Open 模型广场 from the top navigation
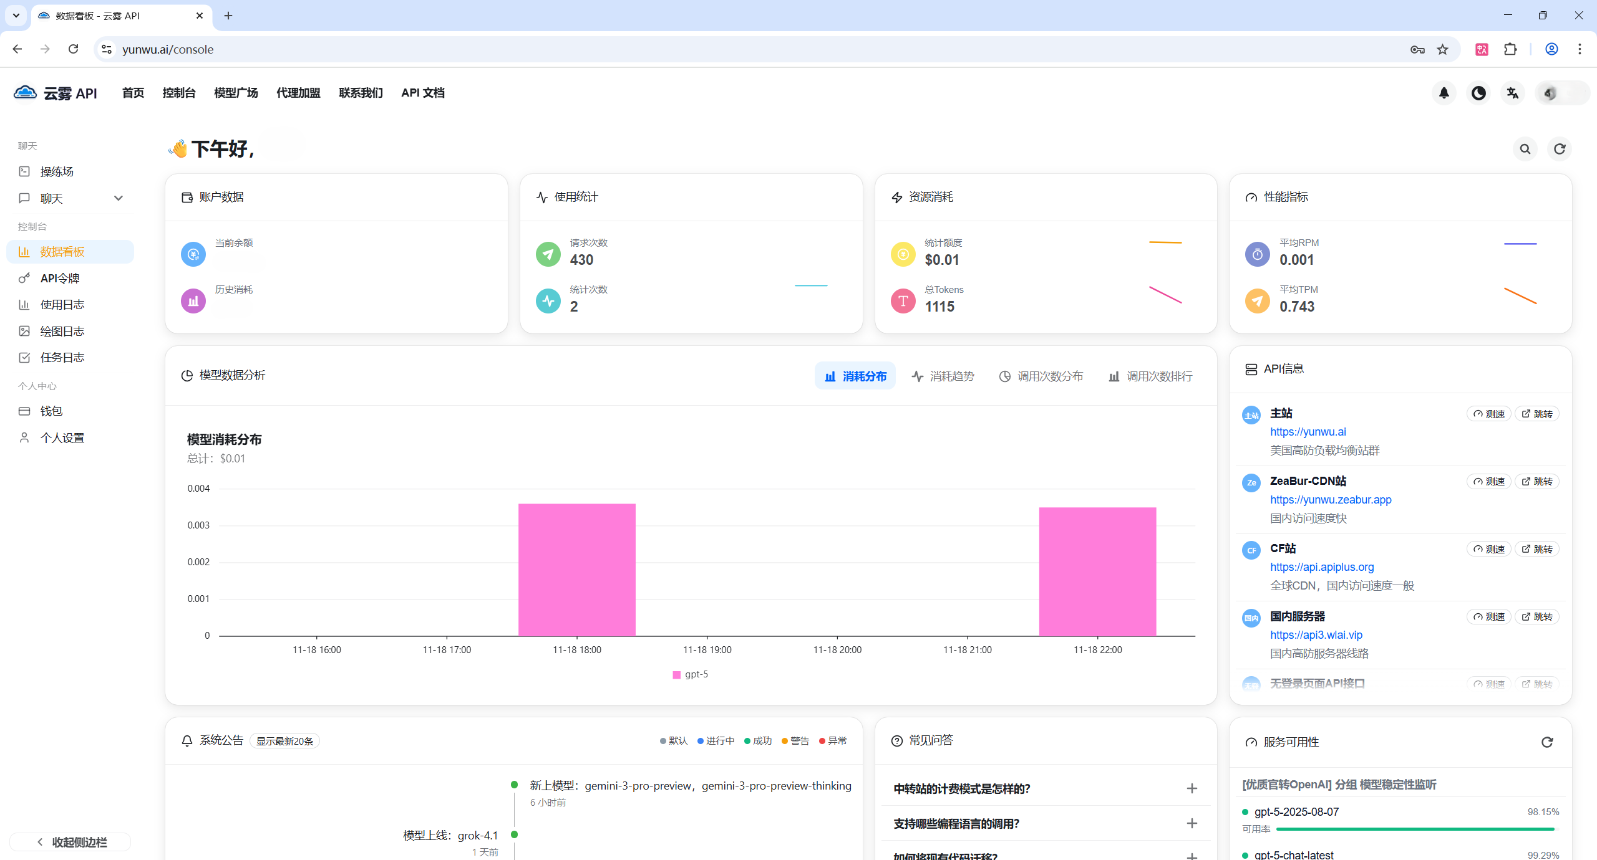The image size is (1597, 860). tap(235, 92)
